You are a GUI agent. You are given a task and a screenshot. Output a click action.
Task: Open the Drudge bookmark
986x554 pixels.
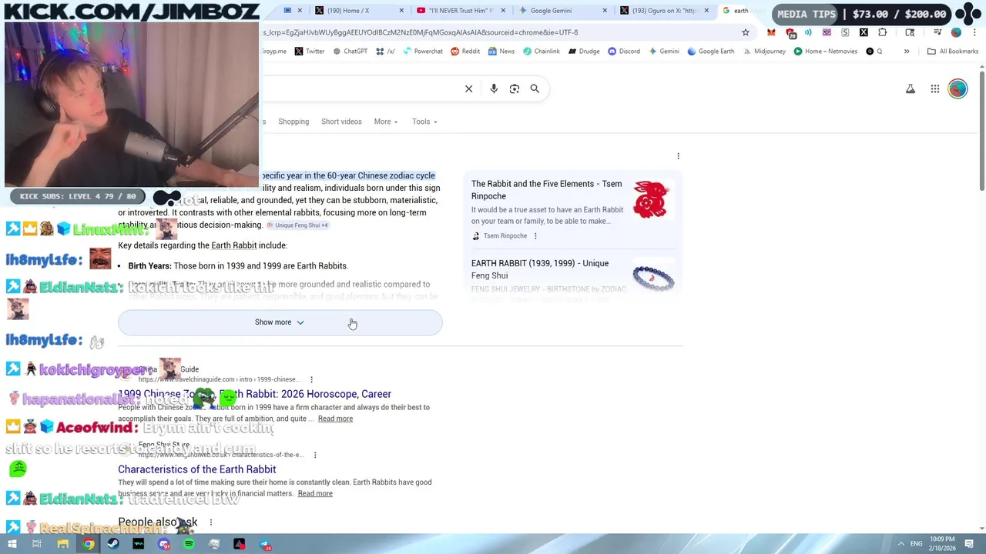[x=584, y=52]
